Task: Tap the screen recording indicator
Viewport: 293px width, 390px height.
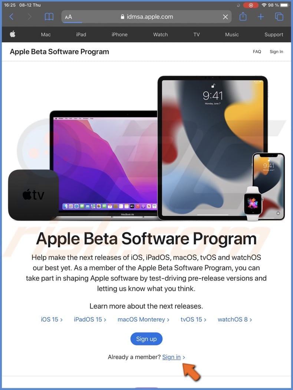Action: point(251,5)
